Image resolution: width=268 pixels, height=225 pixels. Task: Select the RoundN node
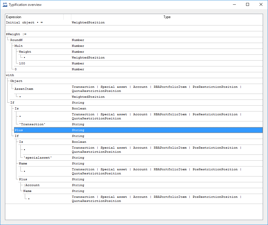point(16,40)
